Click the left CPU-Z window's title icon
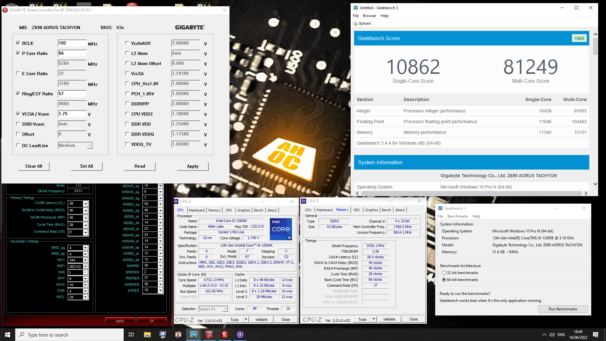 [x=176, y=201]
